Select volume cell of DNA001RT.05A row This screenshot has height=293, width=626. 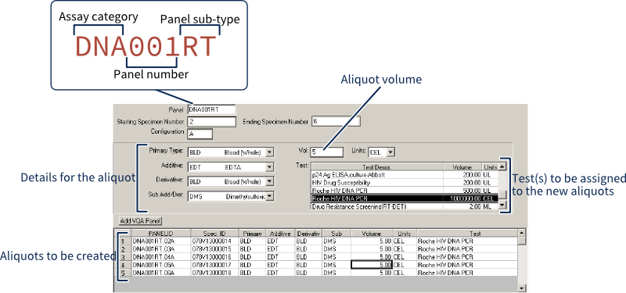click(x=371, y=265)
